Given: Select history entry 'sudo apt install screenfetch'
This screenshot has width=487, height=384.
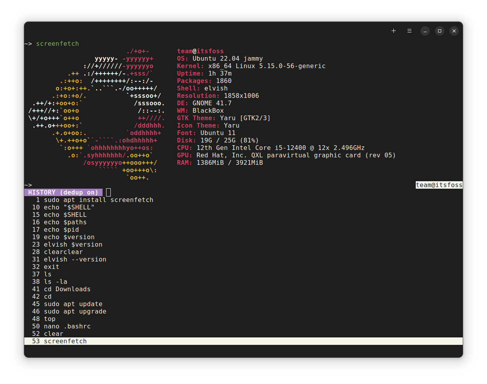Looking at the screenshot, I should [98, 200].
